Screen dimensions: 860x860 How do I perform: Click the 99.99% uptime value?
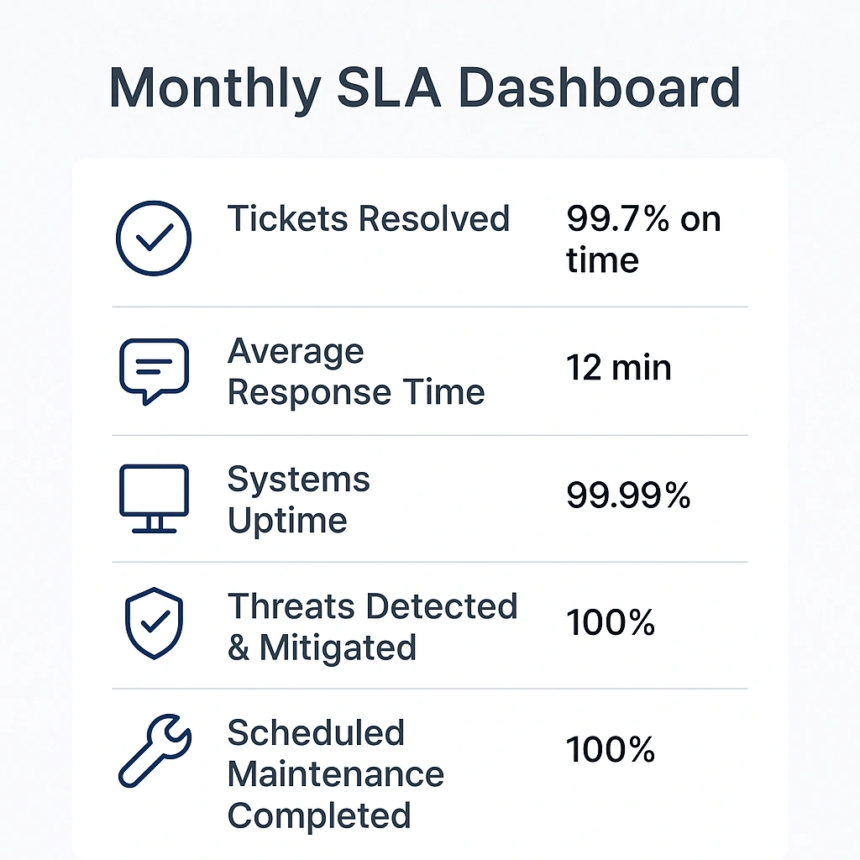[628, 496]
